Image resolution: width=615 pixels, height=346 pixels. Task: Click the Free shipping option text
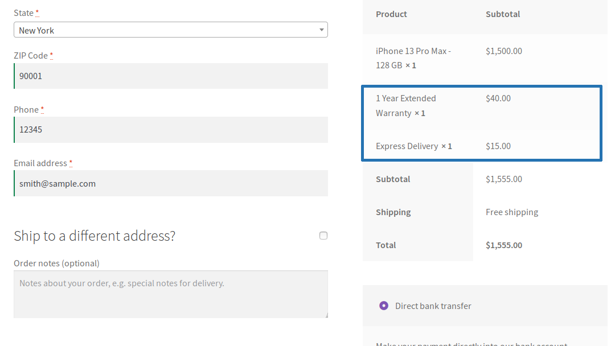click(512, 212)
